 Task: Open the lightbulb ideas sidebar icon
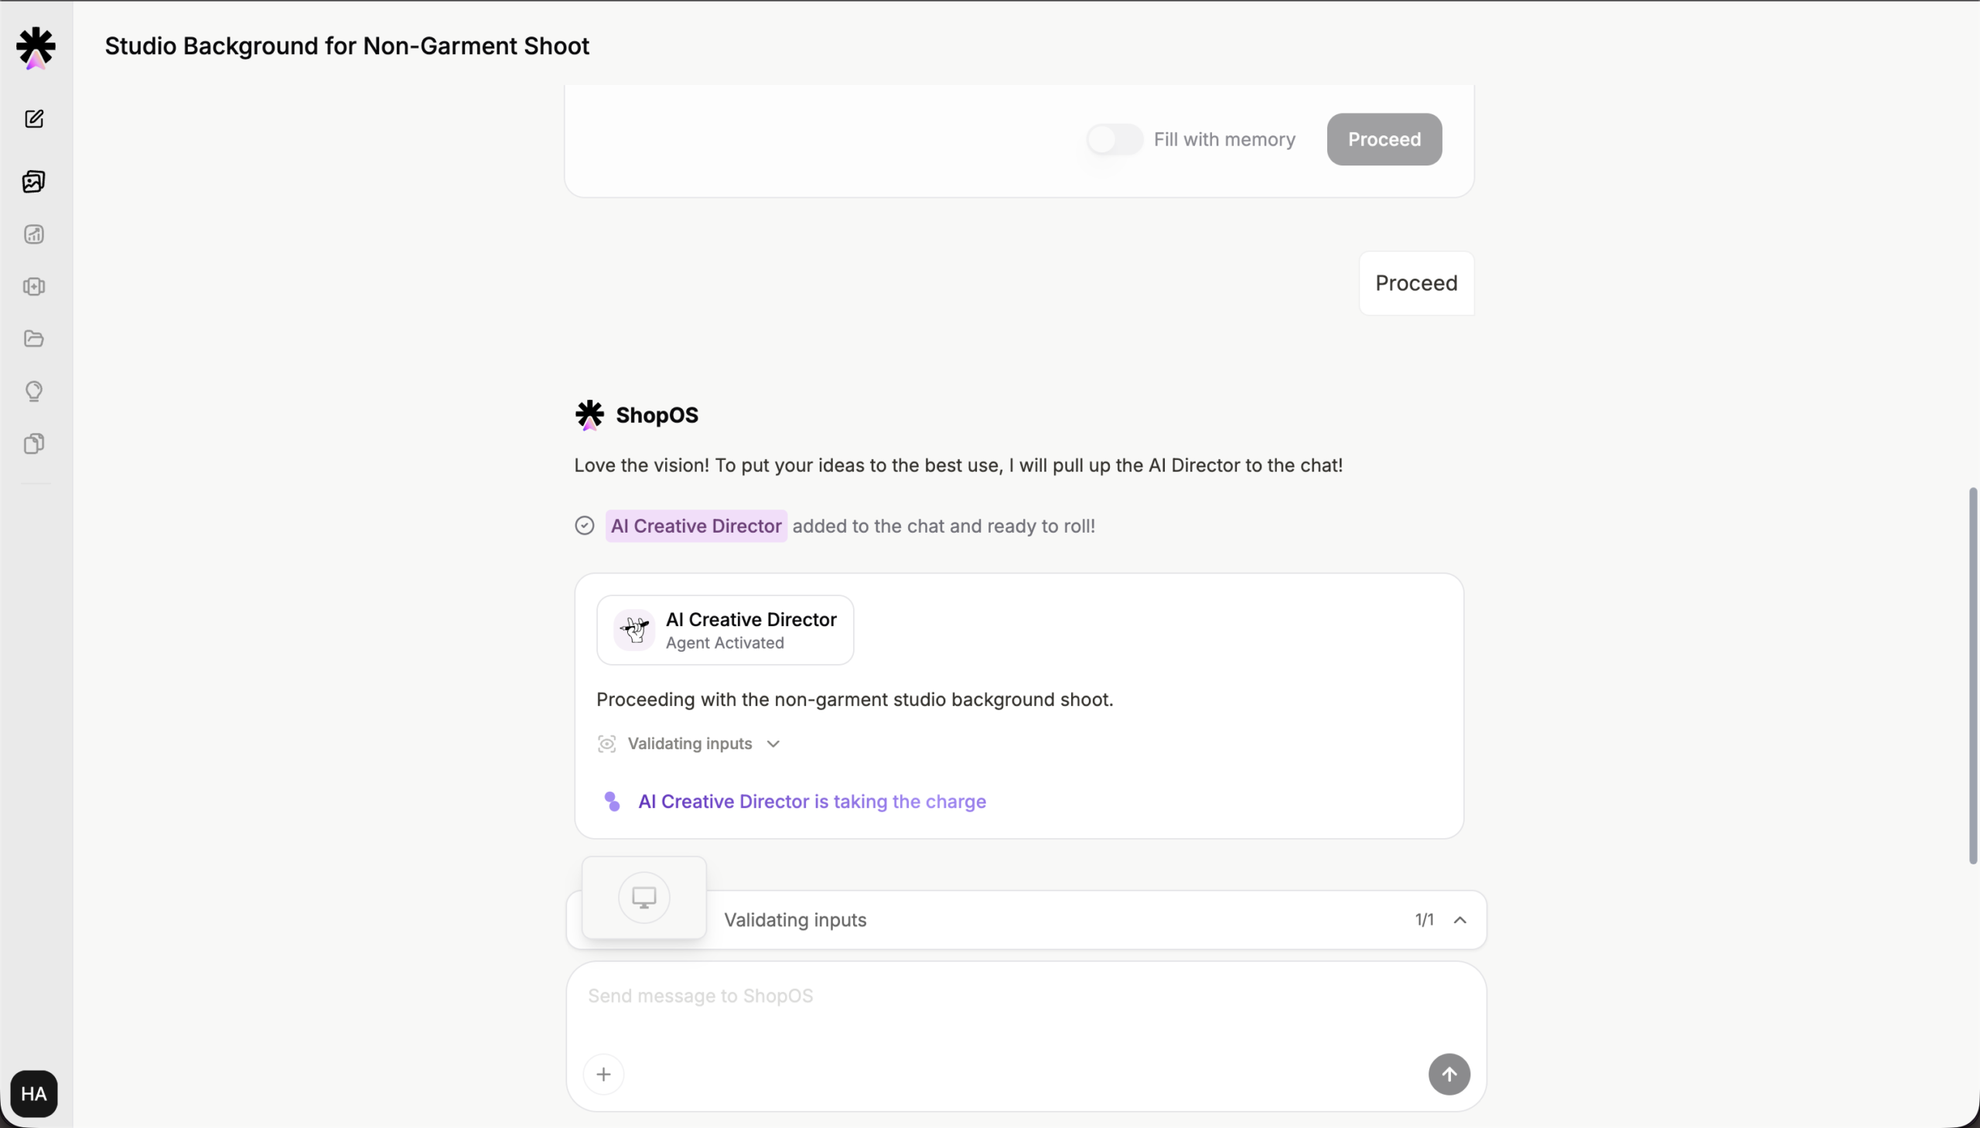click(34, 391)
